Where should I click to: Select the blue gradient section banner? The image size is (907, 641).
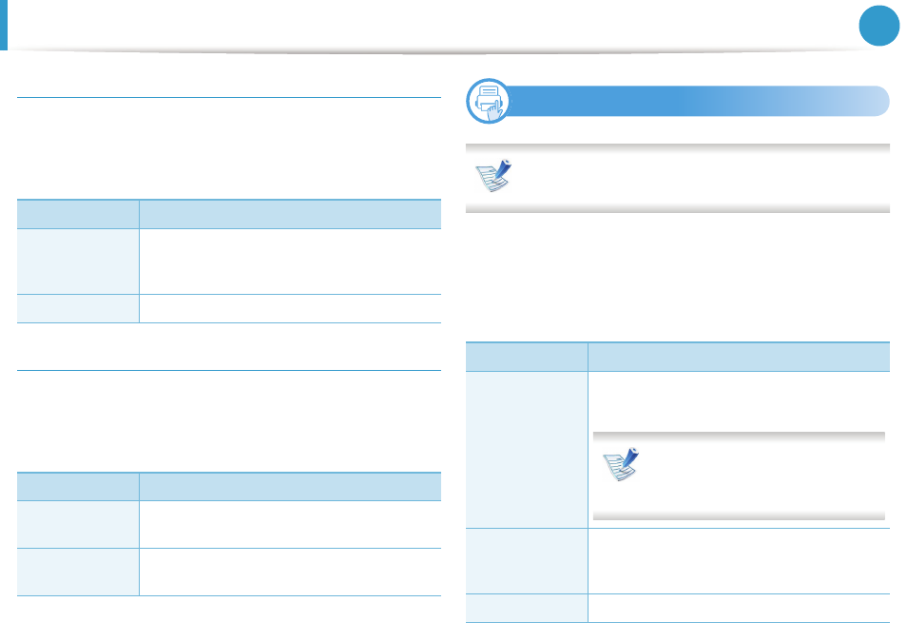click(x=697, y=101)
